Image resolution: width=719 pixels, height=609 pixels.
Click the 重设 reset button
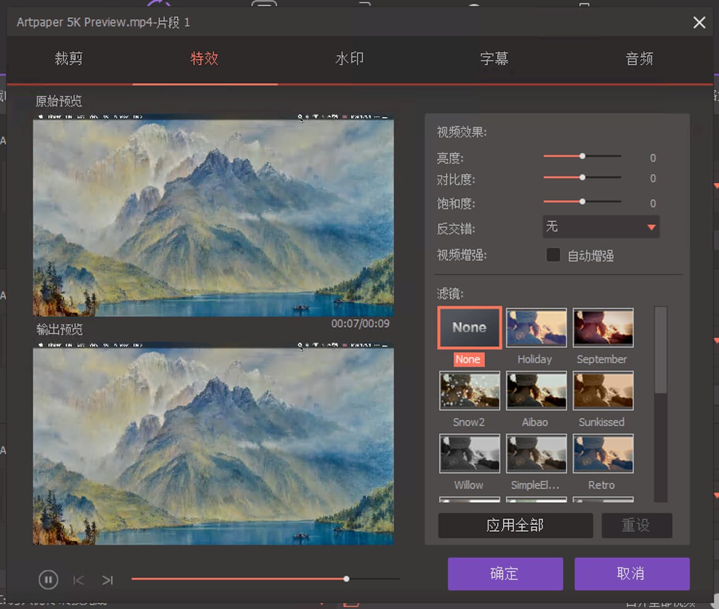coord(636,525)
